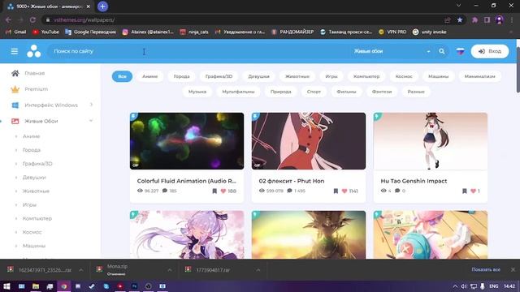Select the Фильмы filter chip
Image resolution: width=520 pixels, height=292 pixels.
(x=346, y=92)
